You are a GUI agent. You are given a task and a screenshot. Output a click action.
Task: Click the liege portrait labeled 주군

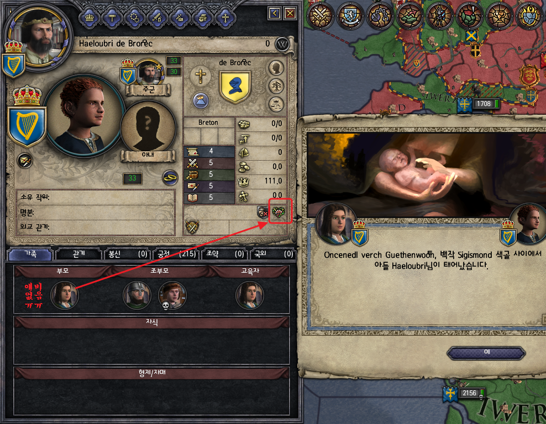click(x=149, y=72)
